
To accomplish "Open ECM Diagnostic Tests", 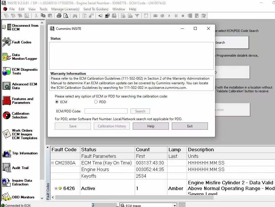I will (x=7, y=71).
